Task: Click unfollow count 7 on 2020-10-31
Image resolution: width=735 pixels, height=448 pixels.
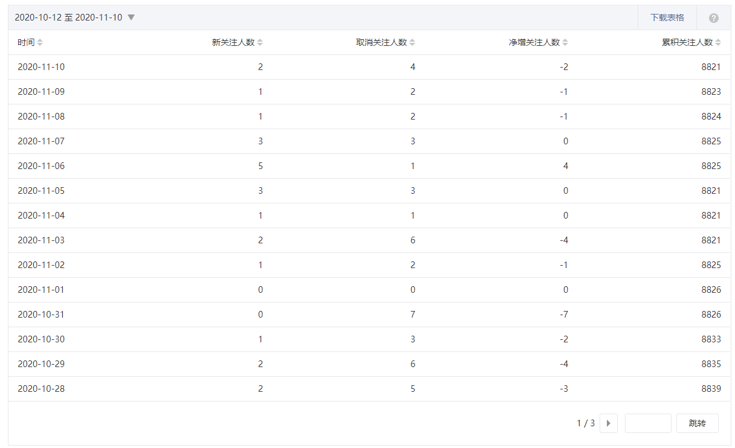Action: (x=413, y=315)
